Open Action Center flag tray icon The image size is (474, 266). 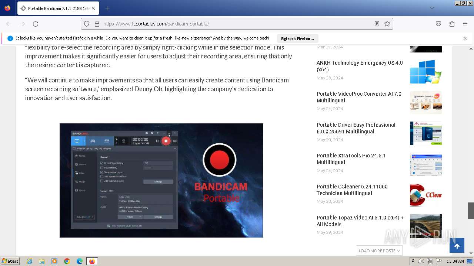click(439, 261)
